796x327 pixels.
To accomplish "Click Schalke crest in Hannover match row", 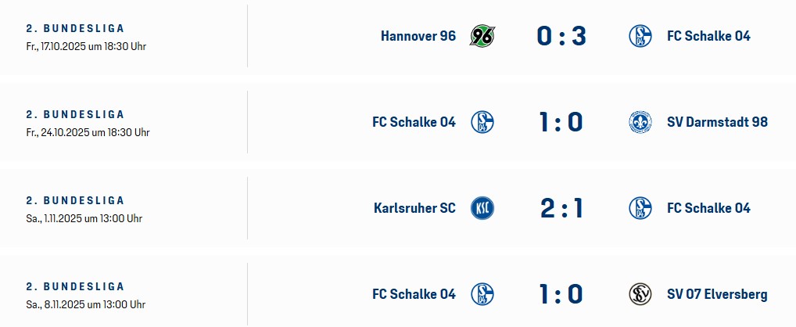I will click(640, 36).
